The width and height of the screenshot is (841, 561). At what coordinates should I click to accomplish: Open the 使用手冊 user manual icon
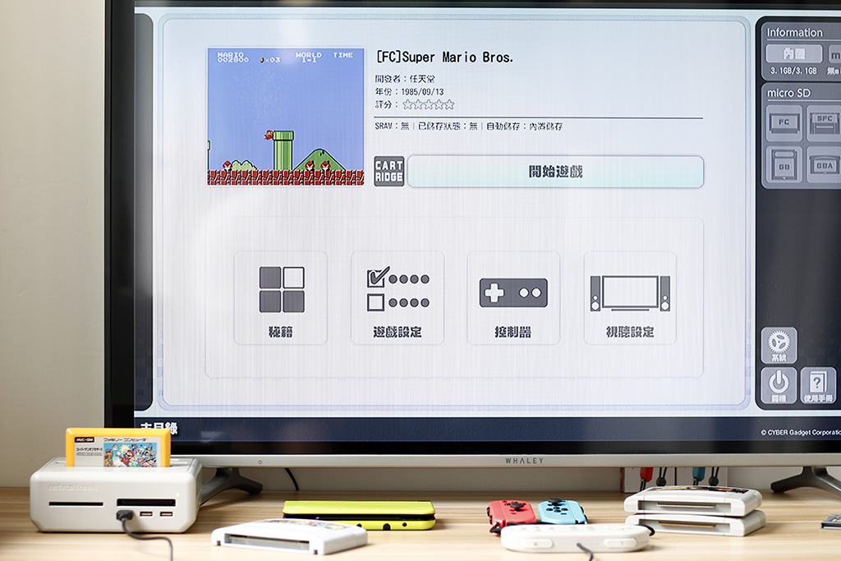pos(818,385)
